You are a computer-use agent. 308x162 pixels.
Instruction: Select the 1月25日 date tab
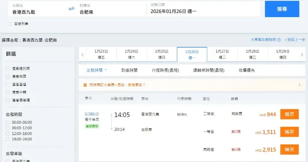click(161, 54)
